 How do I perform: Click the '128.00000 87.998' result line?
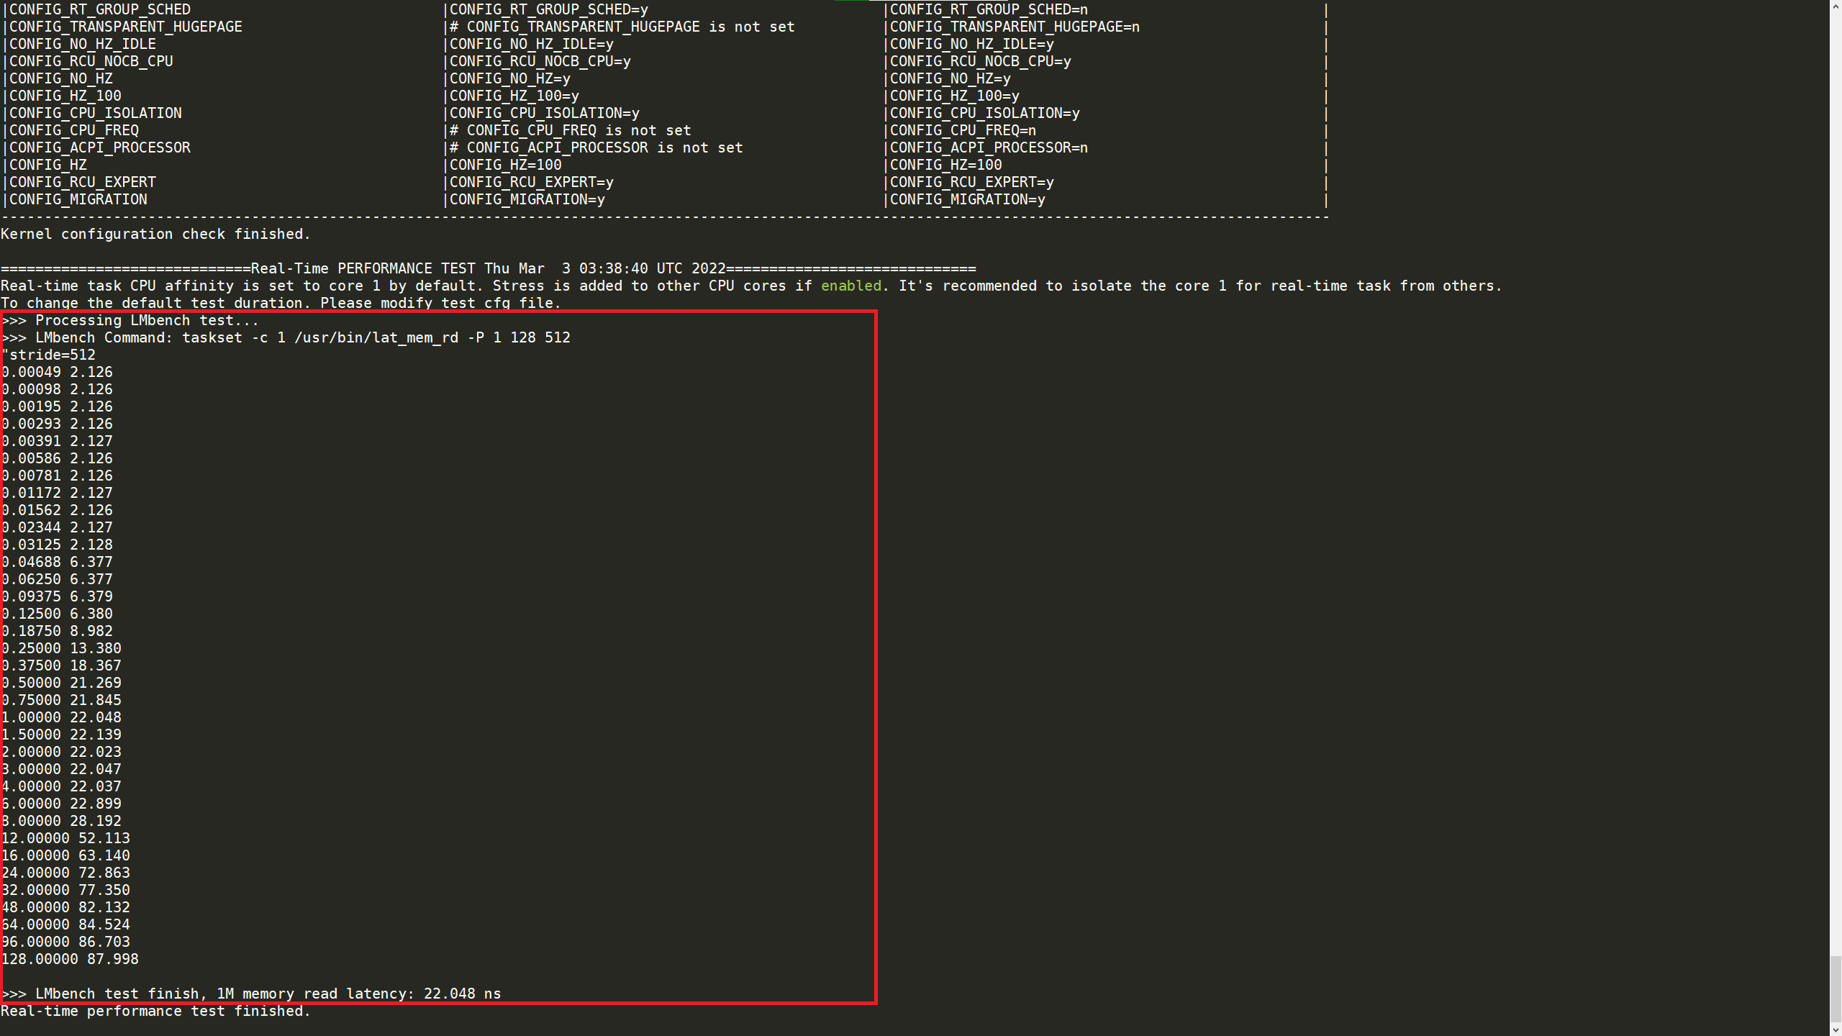pos(70,959)
